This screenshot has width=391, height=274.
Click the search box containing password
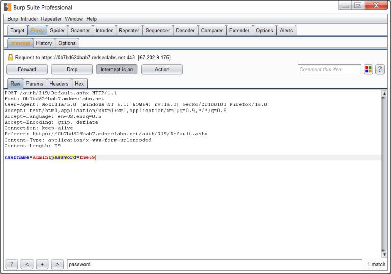point(214,264)
